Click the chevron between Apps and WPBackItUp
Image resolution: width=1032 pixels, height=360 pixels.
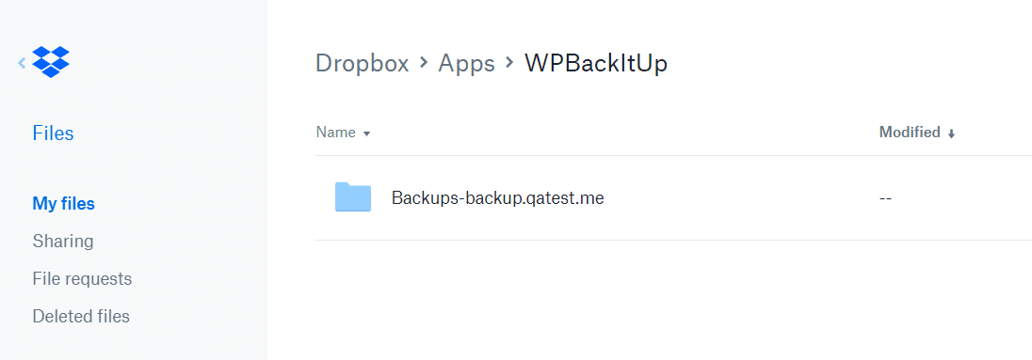tap(508, 62)
